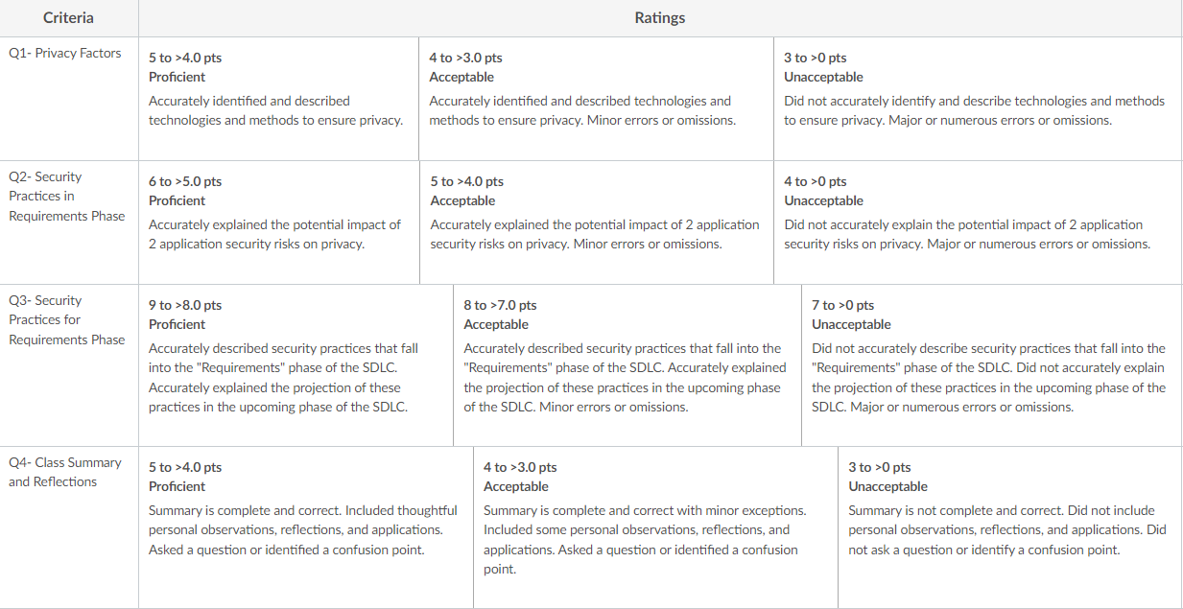Select Q2 Unacceptable 4 to >0 pts rating
Image resolution: width=1183 pixels, height=609 pixels.
[978, 223]
